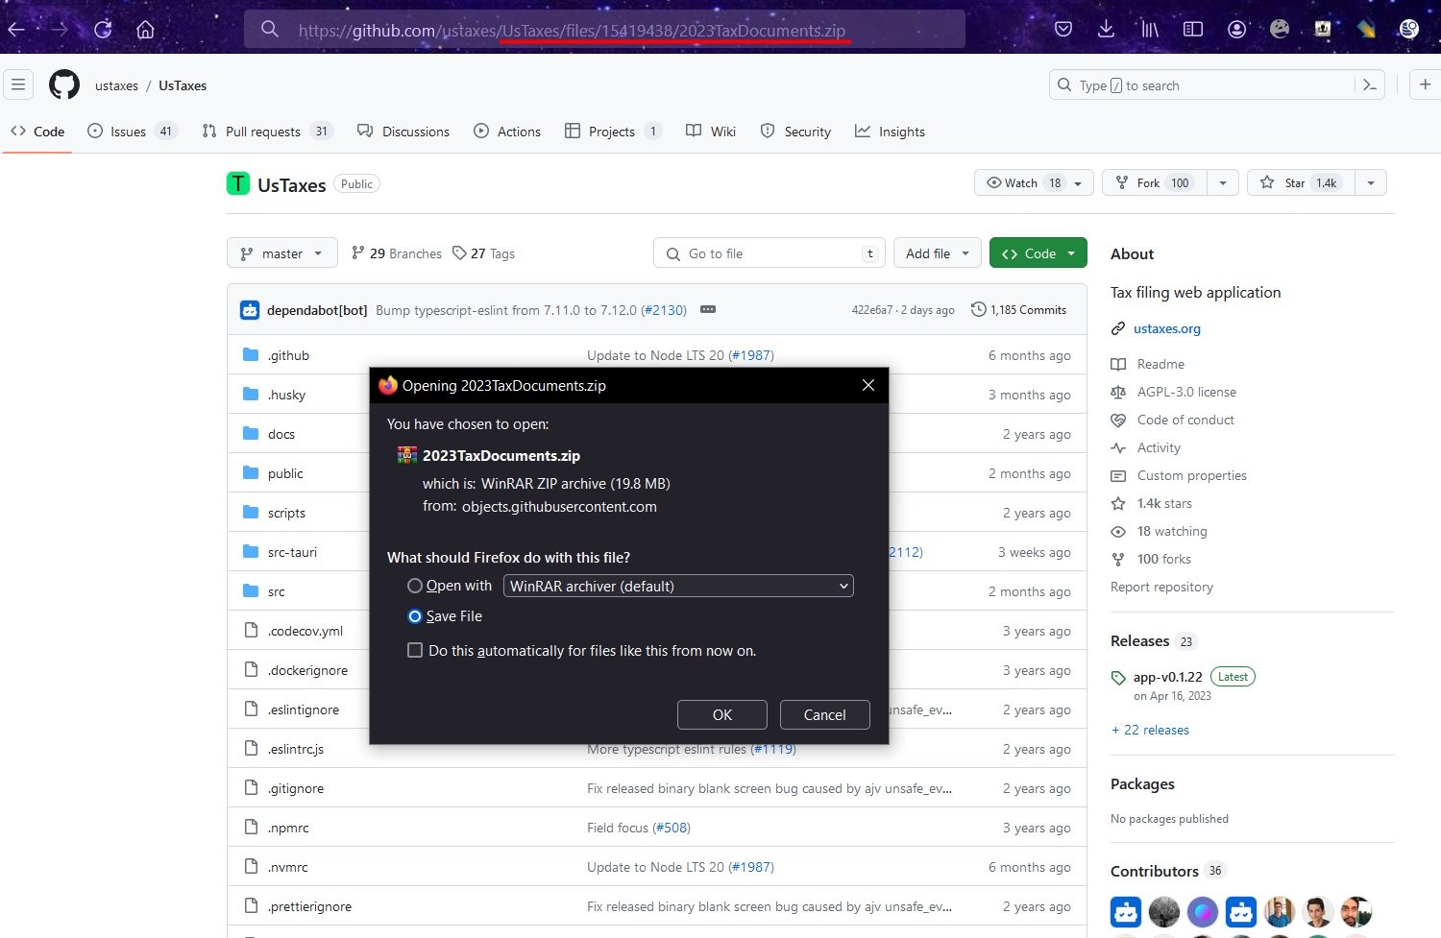
Task: Click the first contributor avatar
Action: click(1126, 911)
